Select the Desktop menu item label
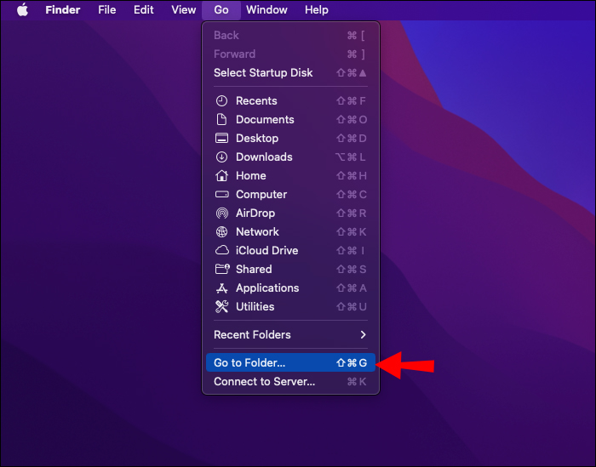The image size is (596, 467). (x=257, y=138)
